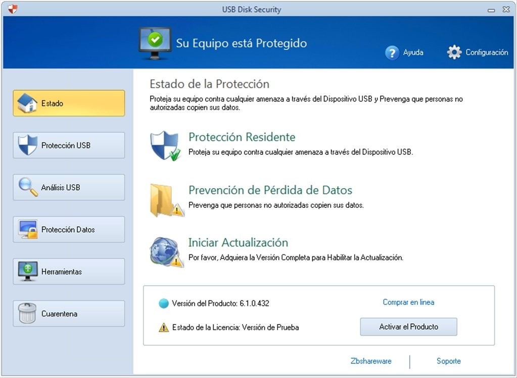This screenshot has height=378, width=517.
Task: Click the protected monitor icon in header
Action: (x=155, y=43)
